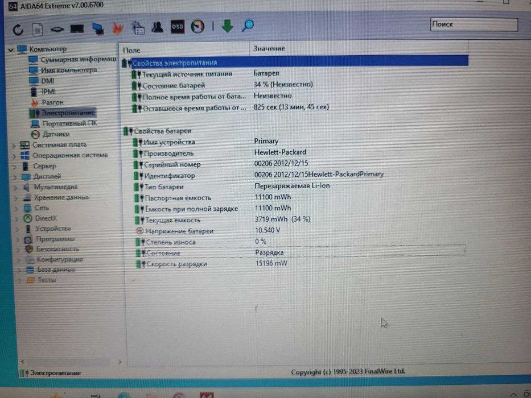Image resolution: width=531 pixels, height=398 pixels.
Task: Select the Безопасность tree item
Action: (52, 249)
